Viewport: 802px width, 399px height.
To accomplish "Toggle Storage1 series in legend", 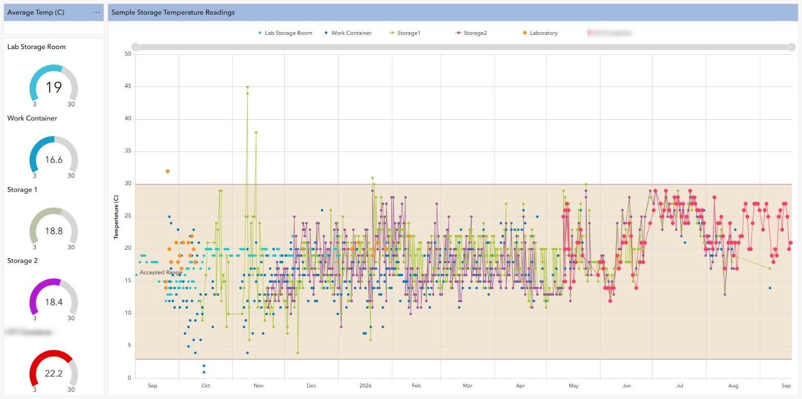I will click(405, 33).
